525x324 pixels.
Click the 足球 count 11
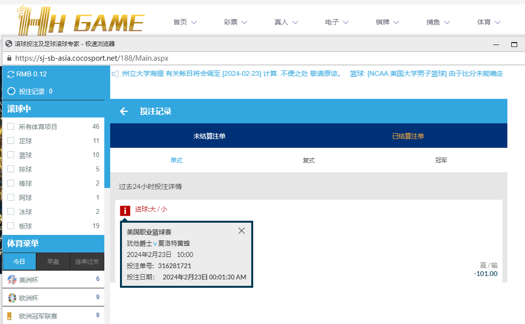(96, 140)
